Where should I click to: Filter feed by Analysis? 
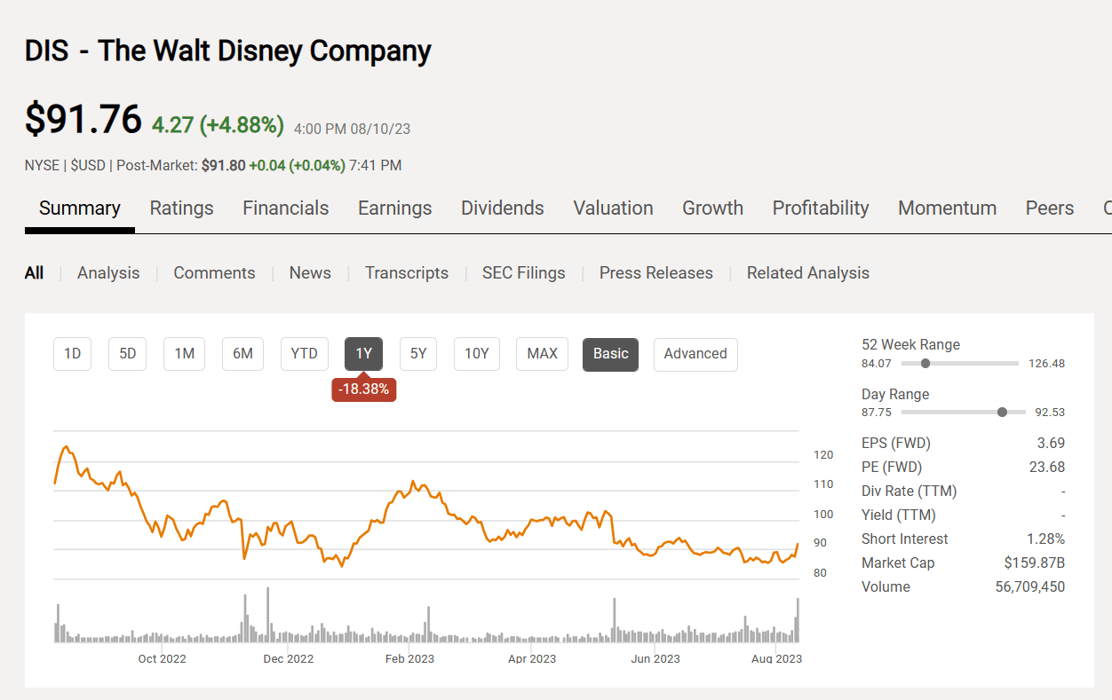pos(108,273)
